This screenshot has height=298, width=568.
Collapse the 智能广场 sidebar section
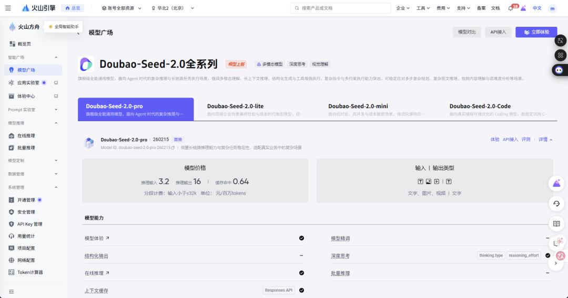coord(56,57)
